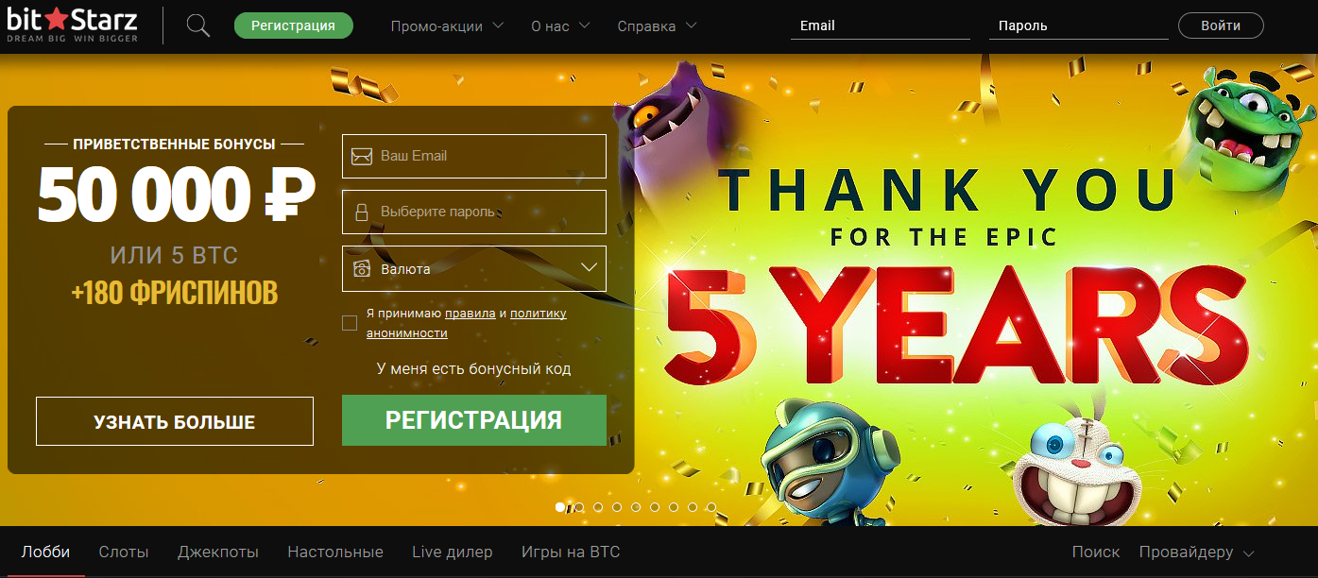Open the О нас menu
This screenshot has height=578, width=1318.
pyautogui.click(x=561, y=25)
